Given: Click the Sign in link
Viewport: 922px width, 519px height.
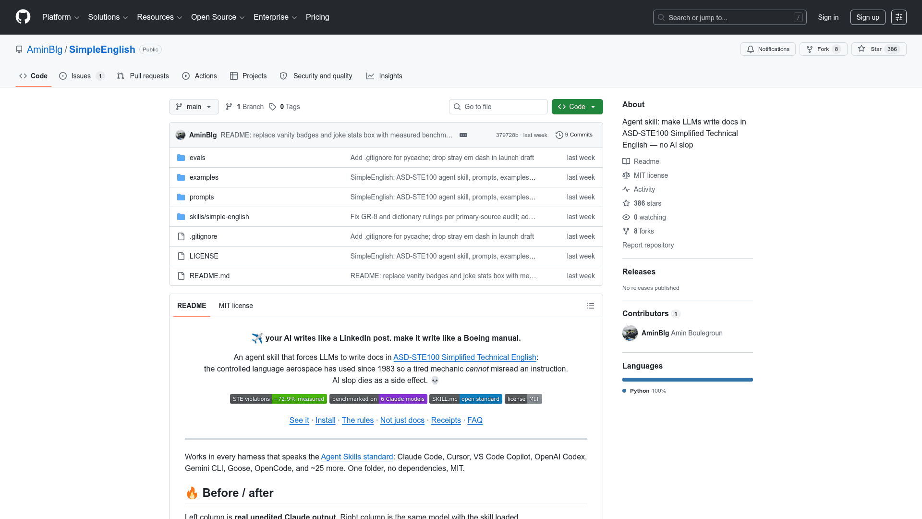Looking at the screenshot, I should (828, 17).
